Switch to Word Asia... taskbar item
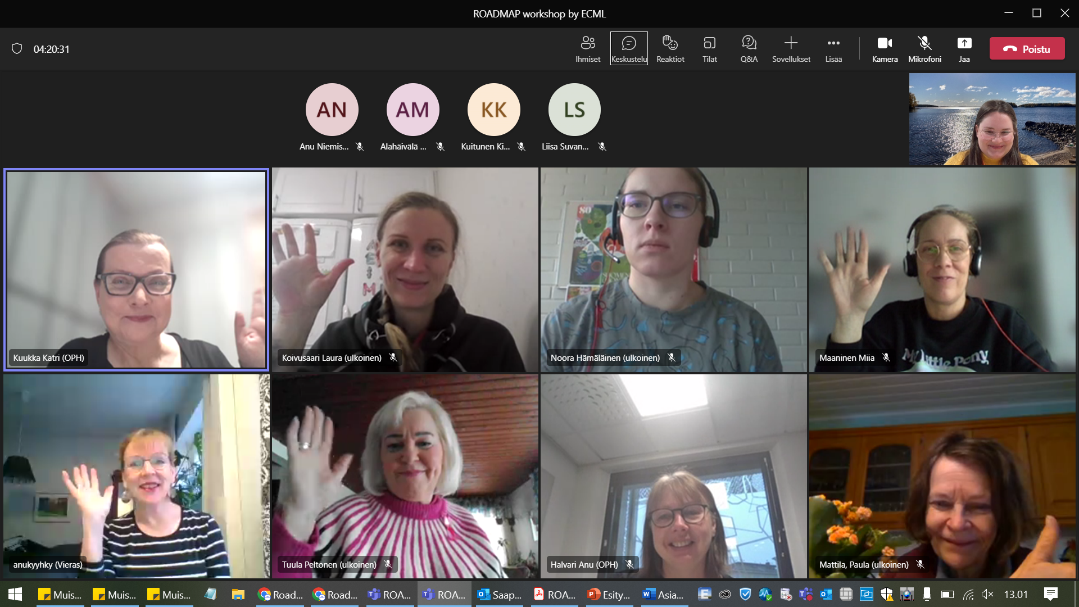Screen dimensions: 1079x607 [664, 594]
